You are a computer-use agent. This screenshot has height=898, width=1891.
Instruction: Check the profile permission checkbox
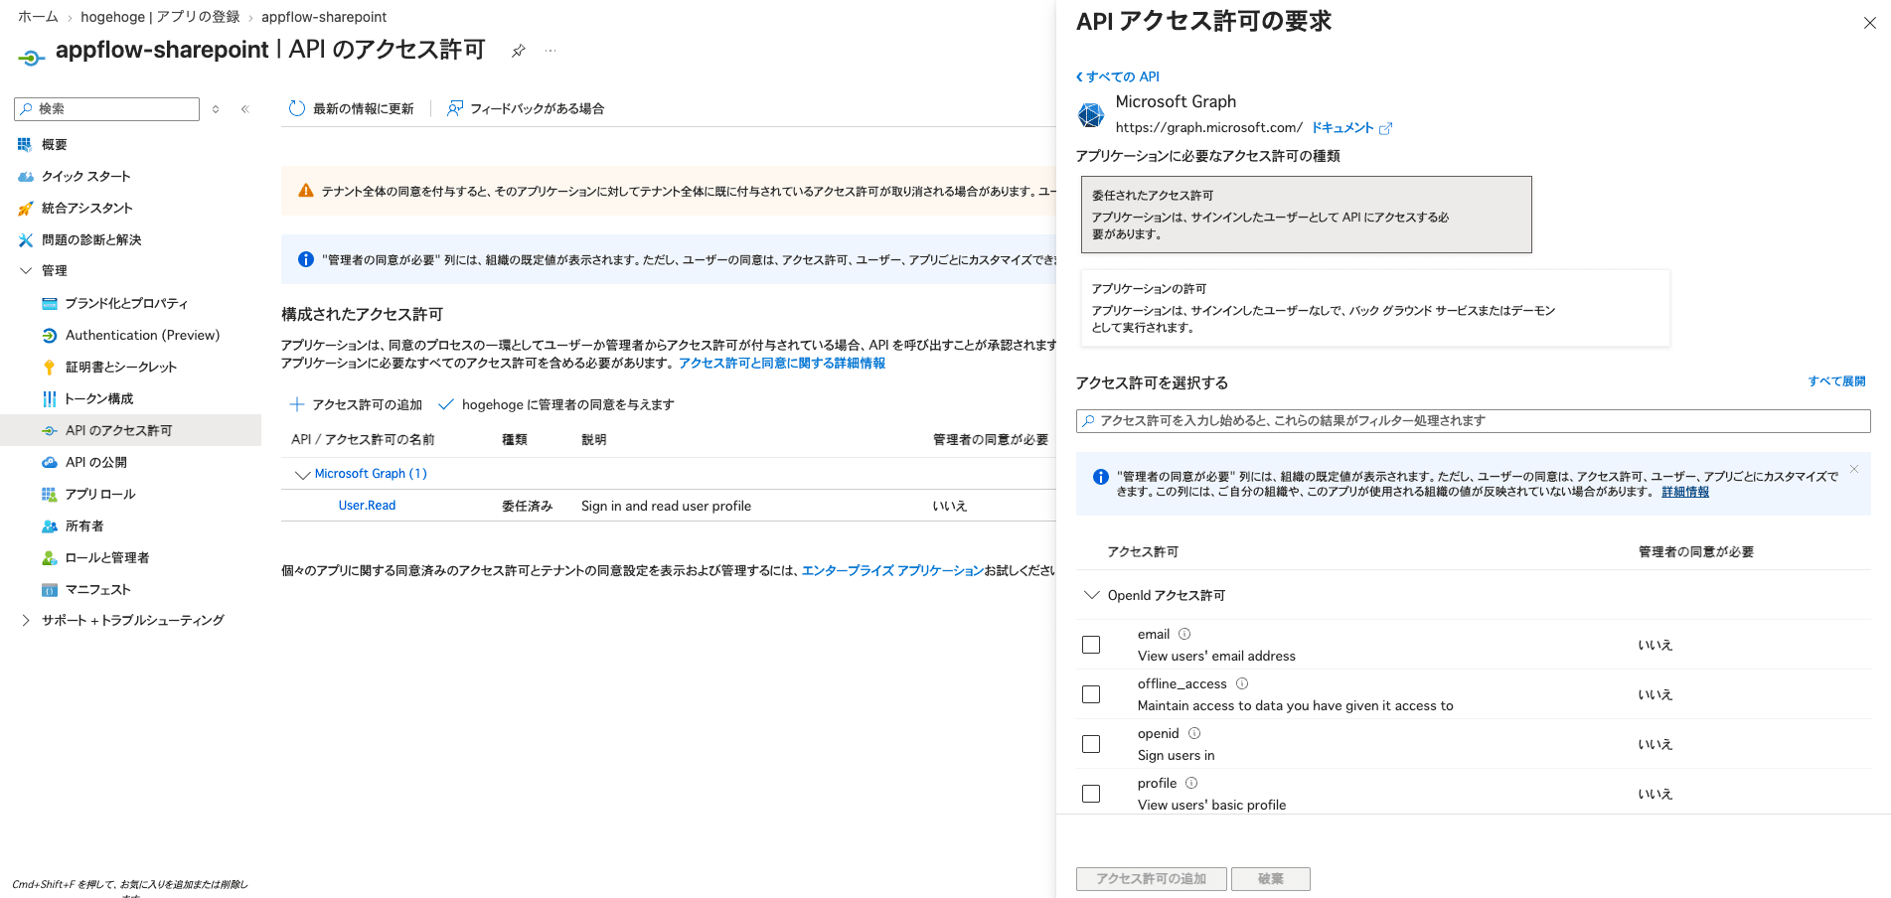coord(1091,794)
